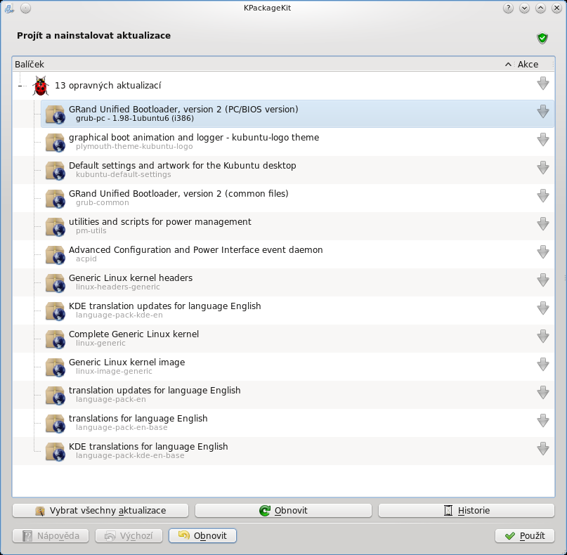Click the linux-generic package icon
The height and width of the screenshot is (555, 567).
click(x=56, y=339)
